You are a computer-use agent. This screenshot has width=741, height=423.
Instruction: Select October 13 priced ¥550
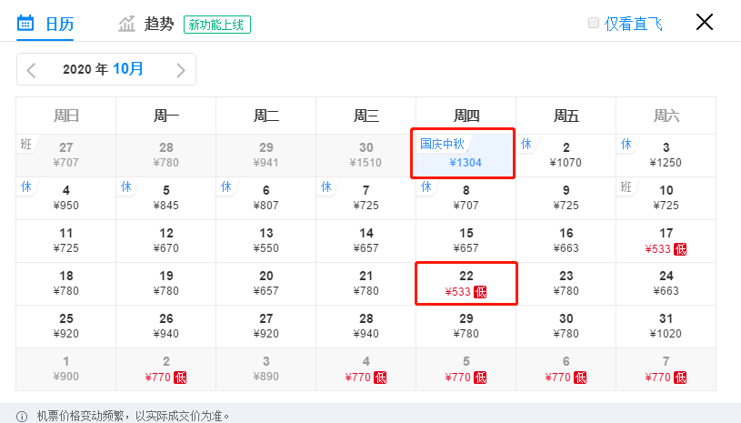pos(265,240)
